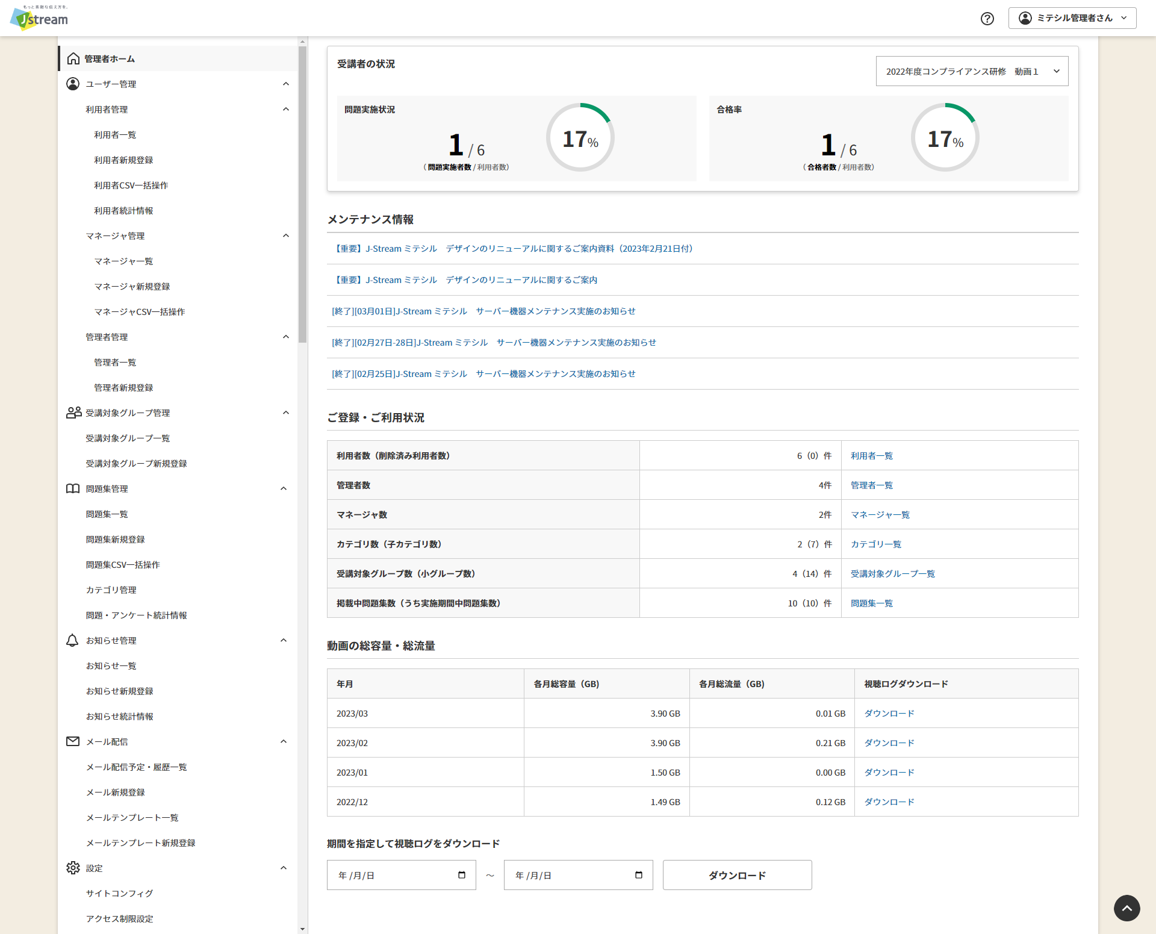Image resolution: width=1156 pixels, height=934 pixels.
Task: Click the J-Stream logo
Action: pyautogui.click(x=40, y=18)
